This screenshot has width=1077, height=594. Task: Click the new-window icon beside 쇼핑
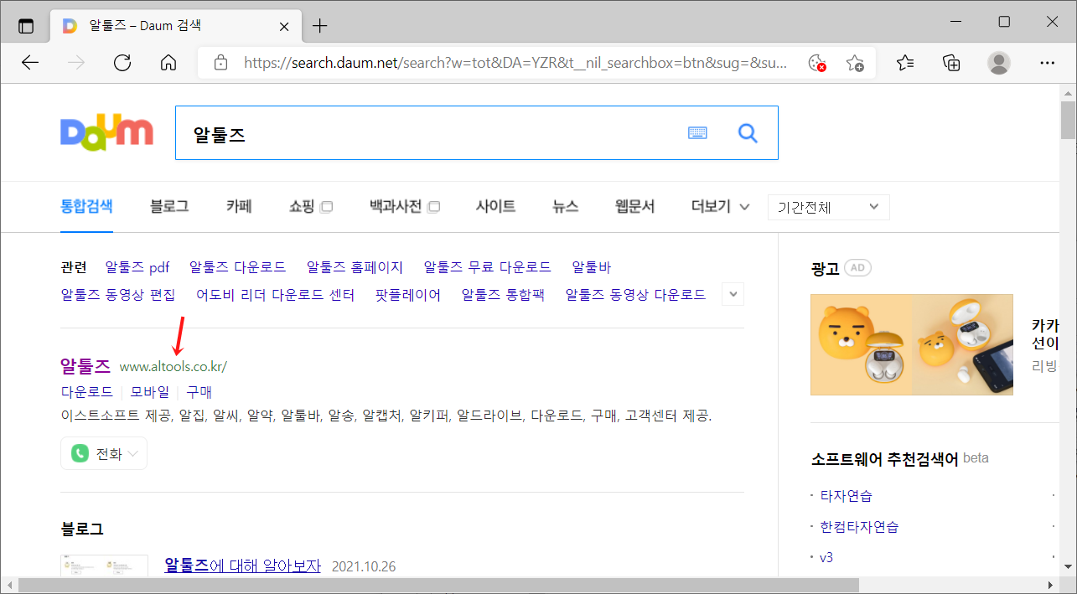click(x=327, y=207)
